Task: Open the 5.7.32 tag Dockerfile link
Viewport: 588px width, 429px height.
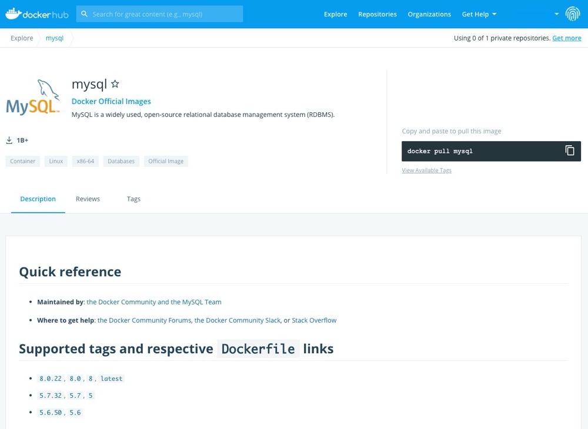Action: tap(51, 396)
